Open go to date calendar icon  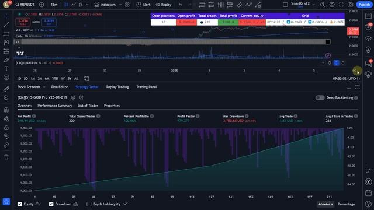coord(86,78)
